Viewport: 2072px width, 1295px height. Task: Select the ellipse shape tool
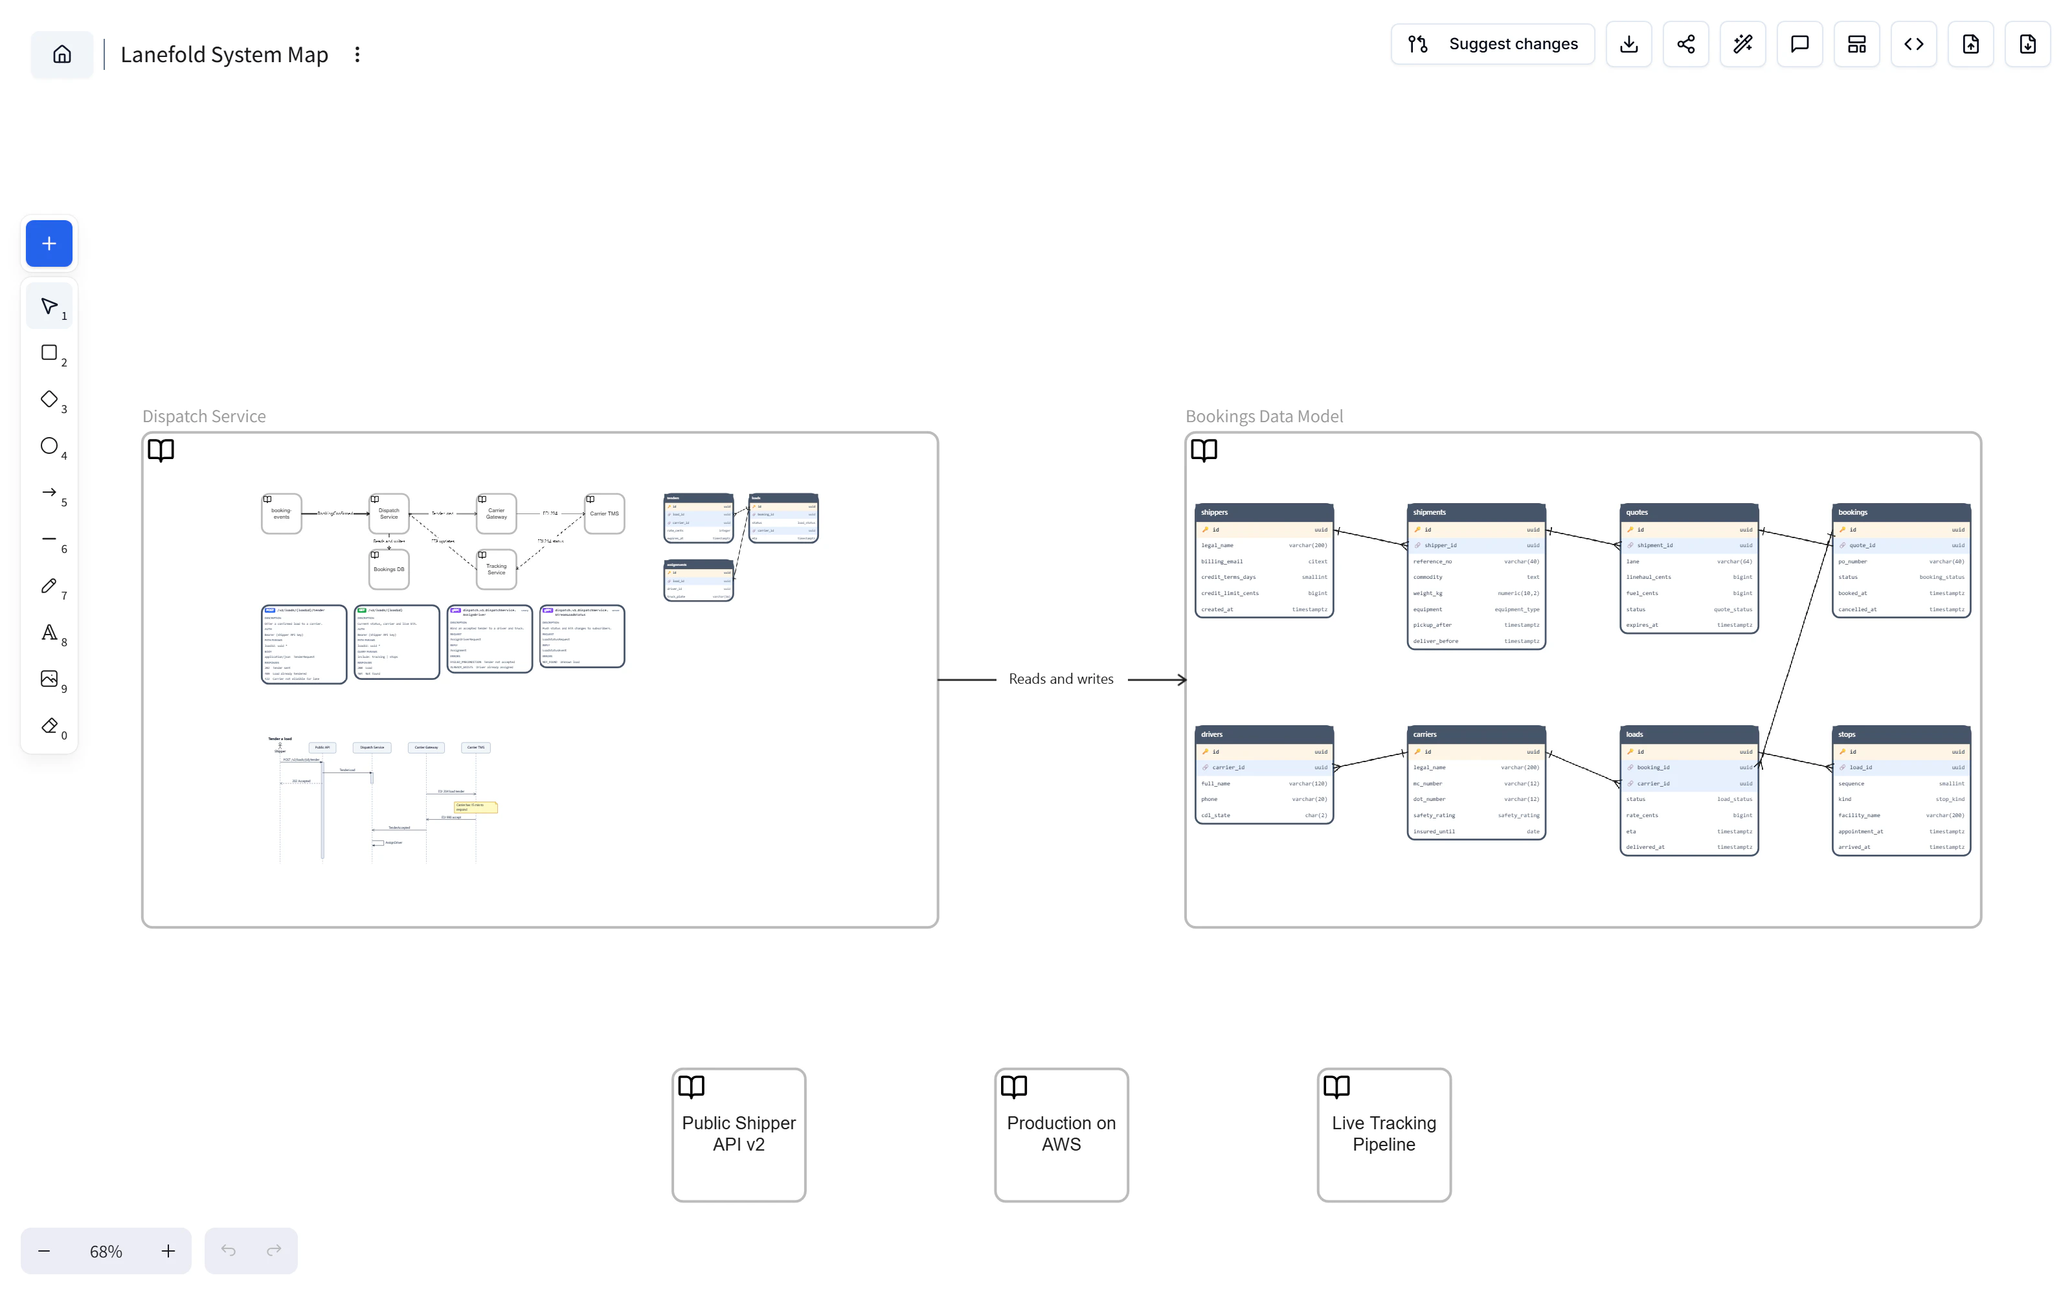pos(50,446)
